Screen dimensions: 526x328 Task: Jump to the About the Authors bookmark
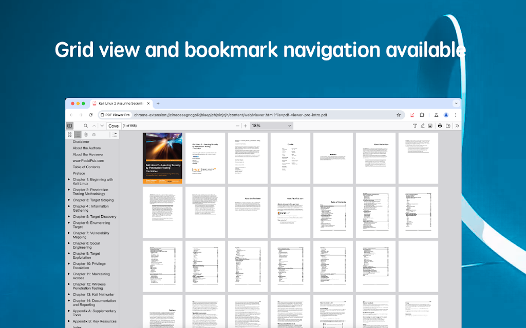[87, 148]
